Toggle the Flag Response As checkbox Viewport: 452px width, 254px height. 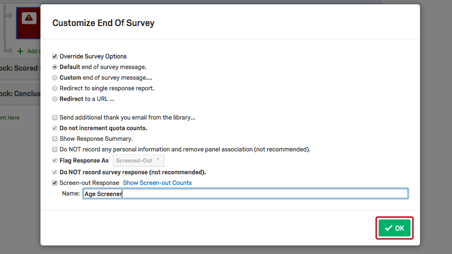pos(55,160)
